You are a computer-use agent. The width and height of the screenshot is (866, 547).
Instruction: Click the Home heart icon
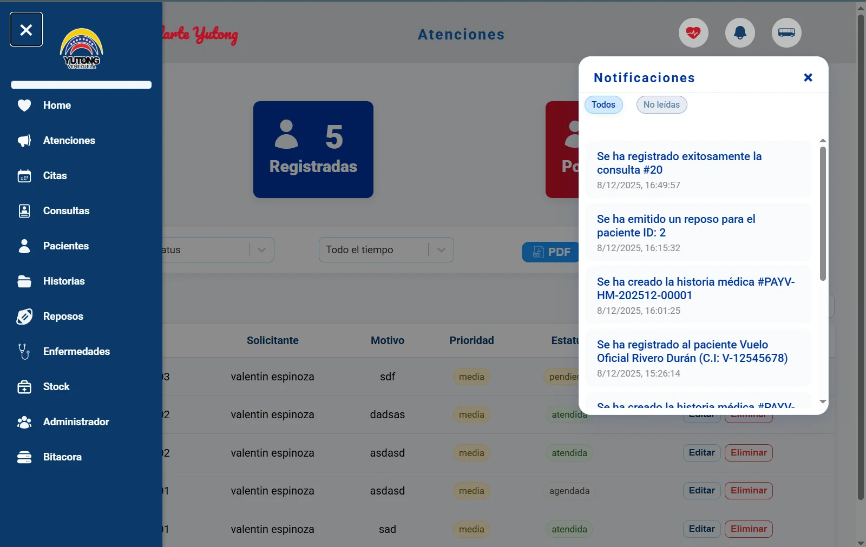(24, 106)
